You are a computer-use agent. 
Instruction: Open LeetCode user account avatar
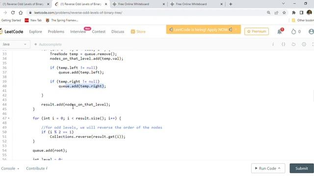[x=311, y=31]
